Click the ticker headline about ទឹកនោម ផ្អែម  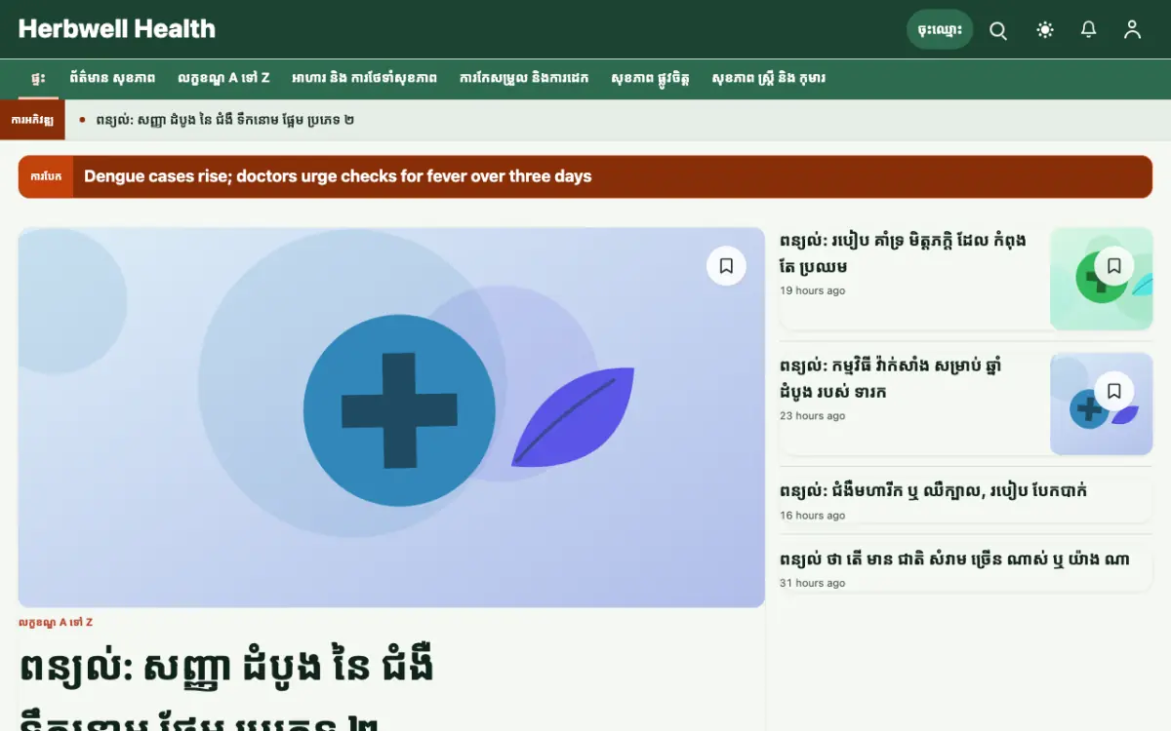tap(224, 120)
